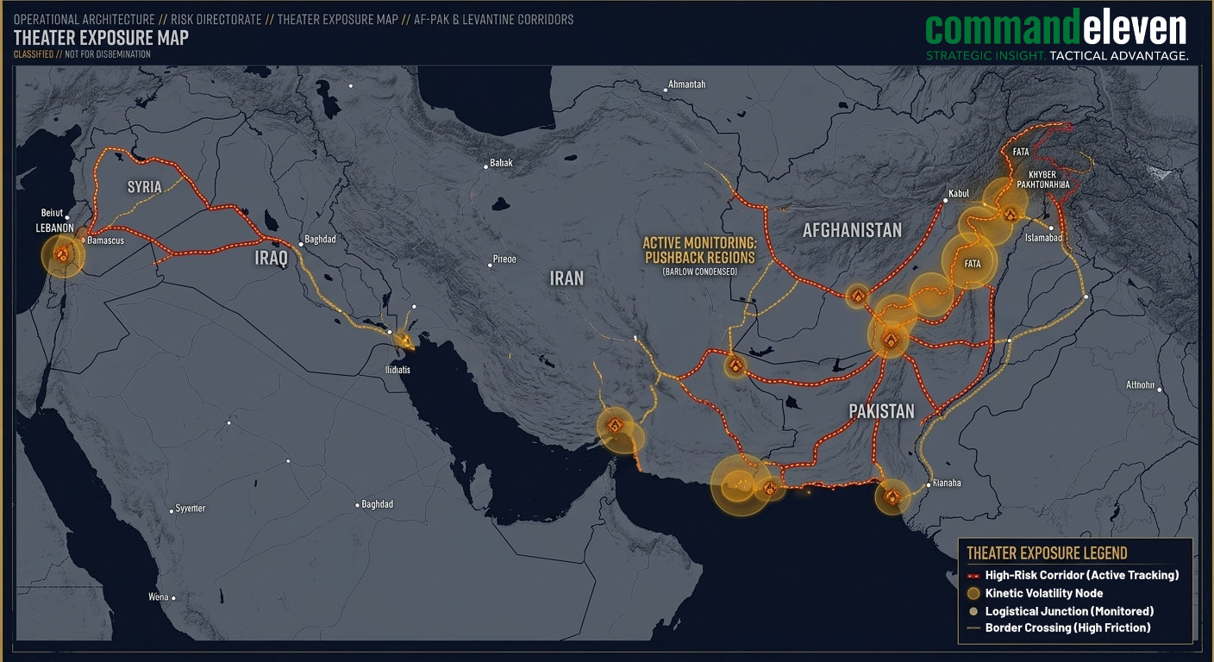Open Operational Architecture in the breadcrumb

pos(84,19)
